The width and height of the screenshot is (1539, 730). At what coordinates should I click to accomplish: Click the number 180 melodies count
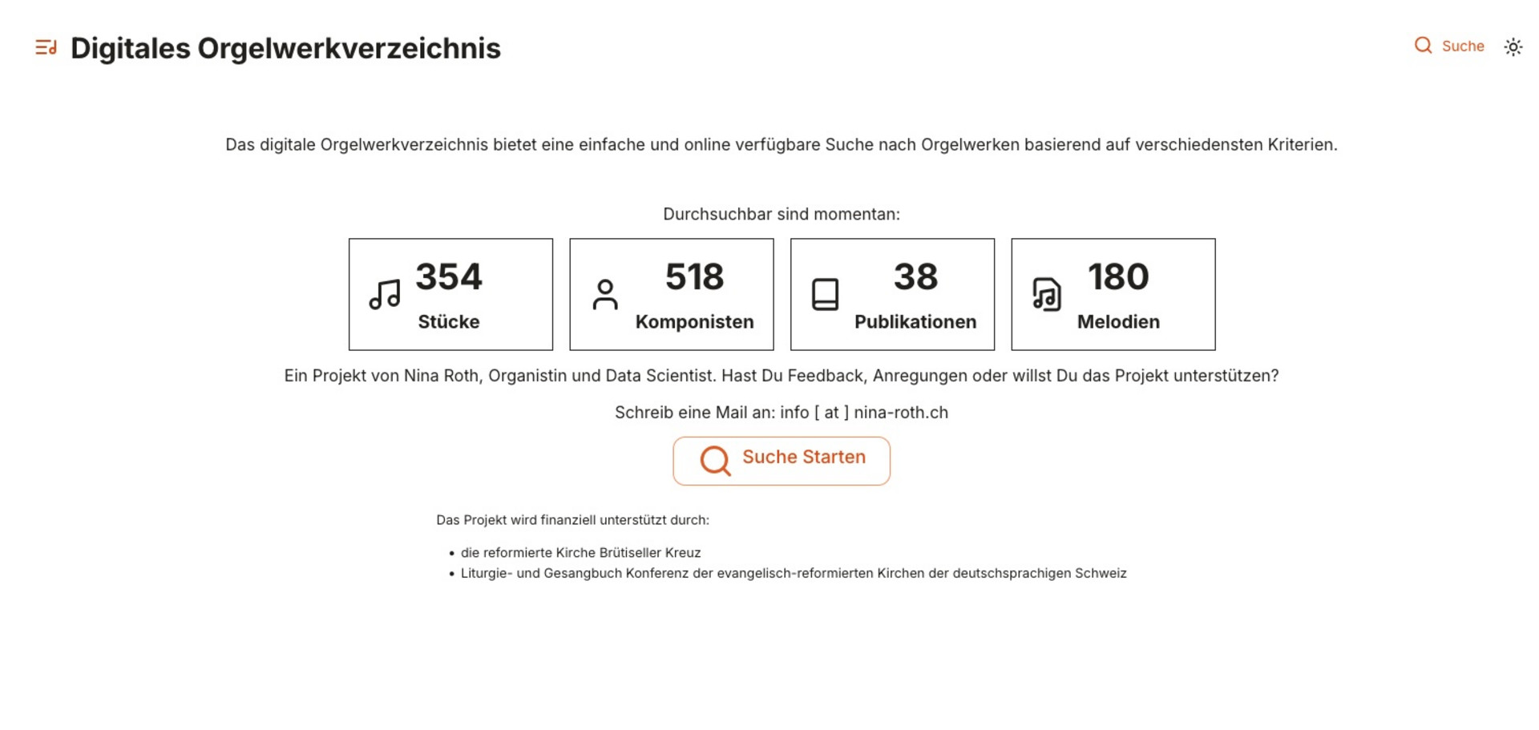1118,277
